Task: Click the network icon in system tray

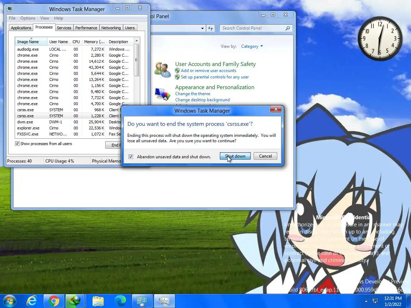Action: click(x=375, y=301)
